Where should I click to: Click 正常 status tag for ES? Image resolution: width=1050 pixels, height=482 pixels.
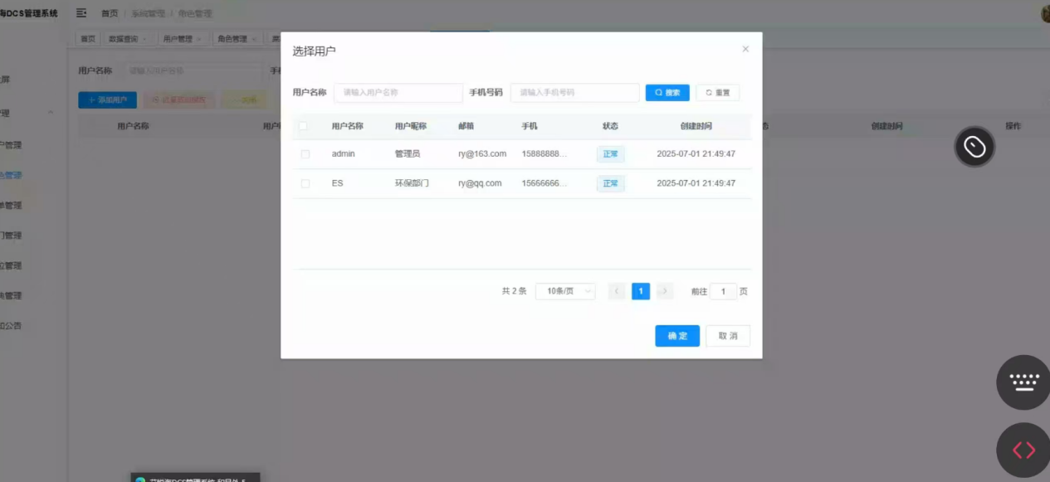point(611,183)
